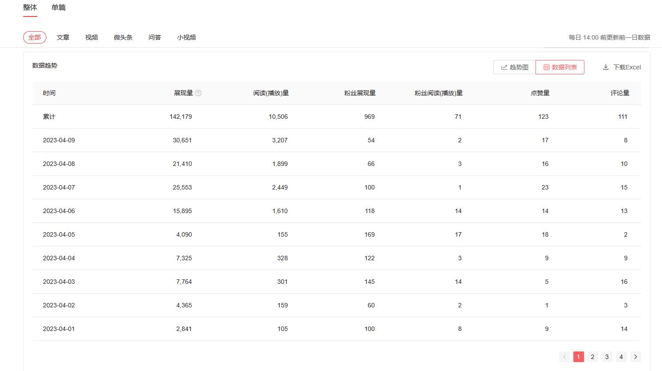
Task: Re-select the 全部 filter pill
Action: 34,37
